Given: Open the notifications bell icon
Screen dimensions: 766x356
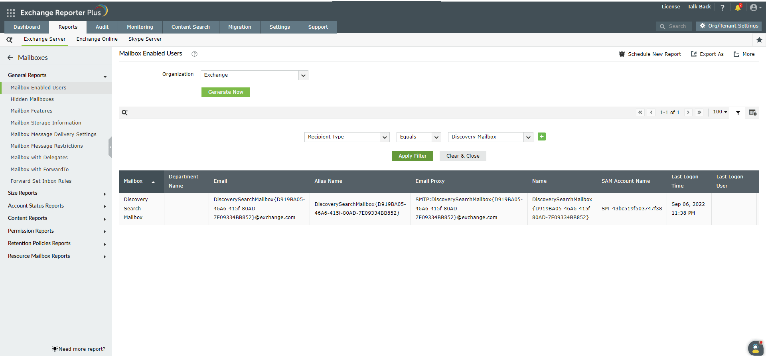Looking at the screenshot, I should click(738, 8).
